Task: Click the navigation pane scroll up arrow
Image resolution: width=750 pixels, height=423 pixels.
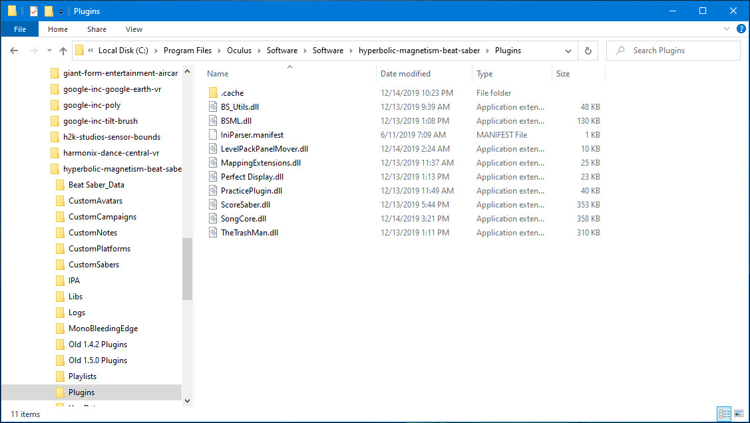Action: pos(188,72)
